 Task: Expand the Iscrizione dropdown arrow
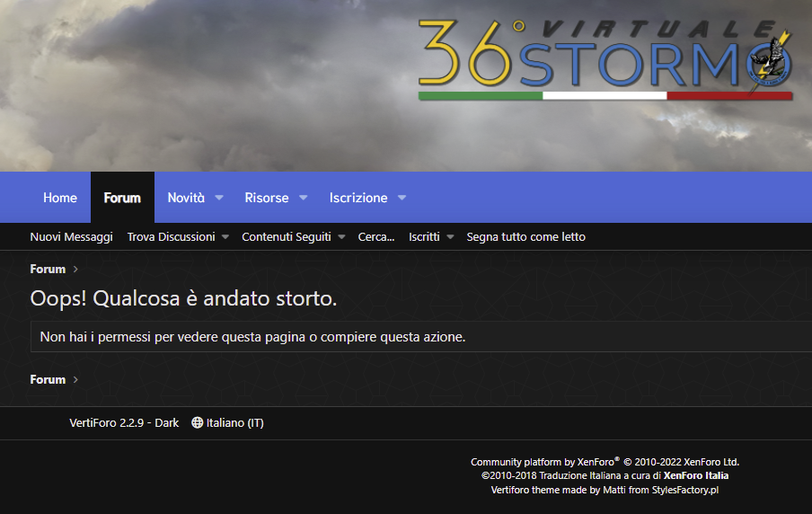[402, 198]
